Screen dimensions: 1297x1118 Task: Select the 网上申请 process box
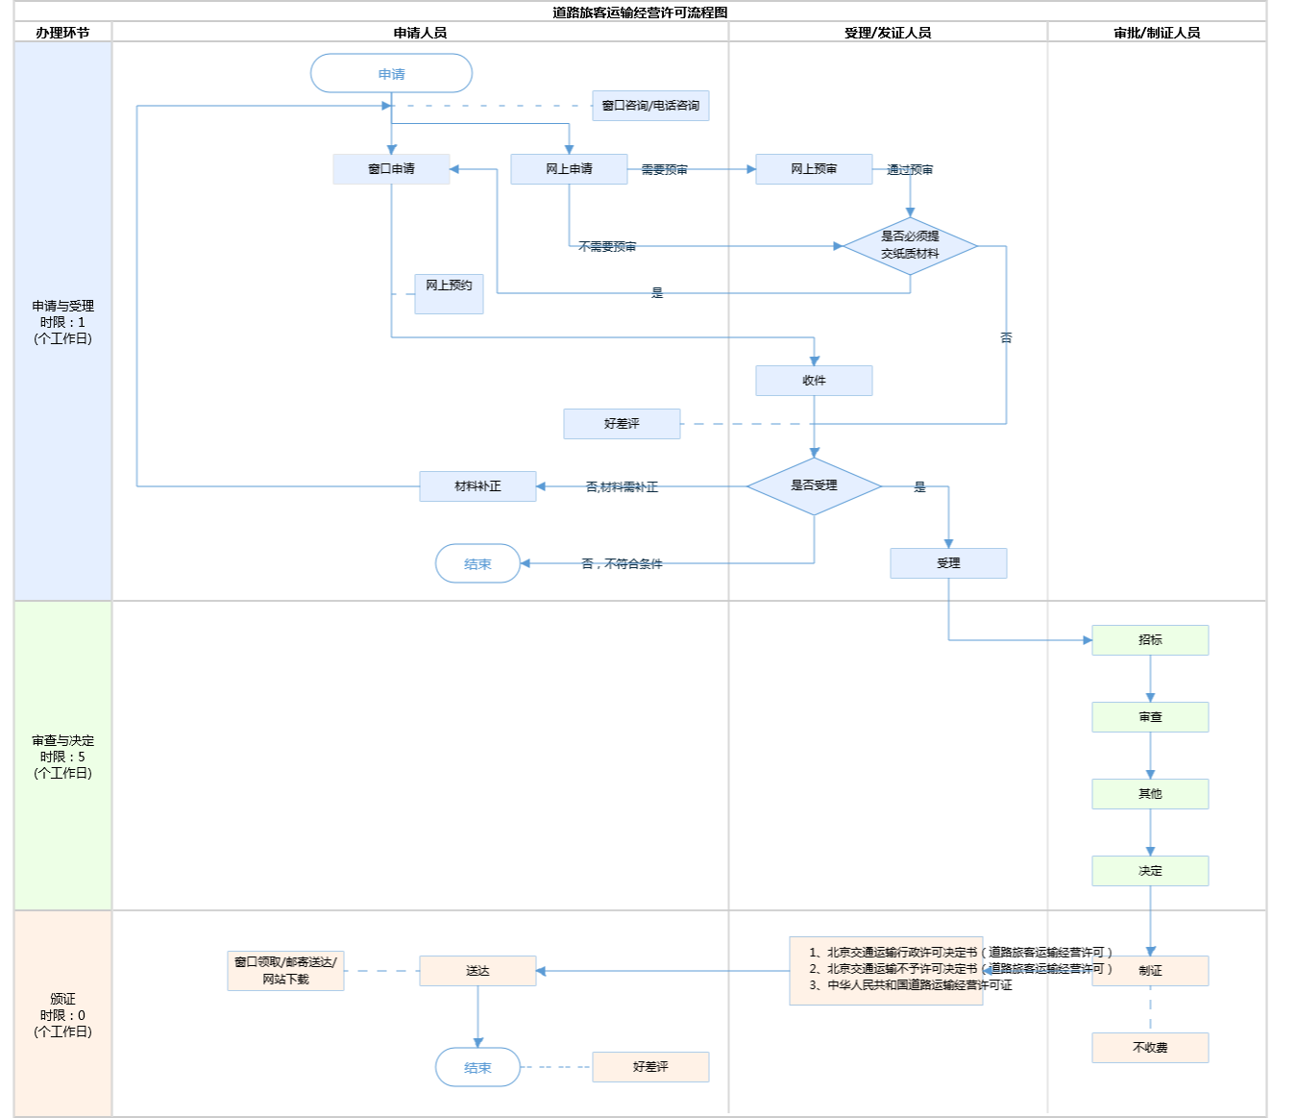pyautogui.click(x=569, y=169)
